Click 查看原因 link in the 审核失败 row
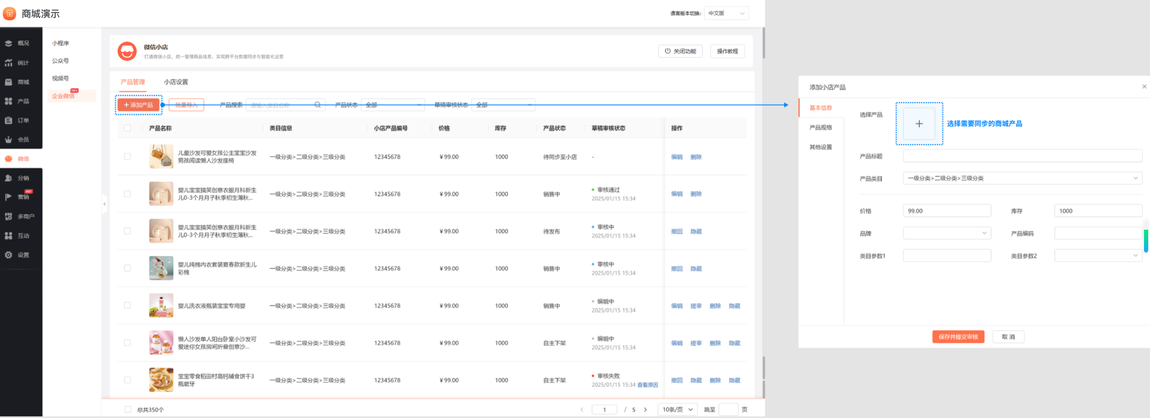1150x418 pixels. click(x=648, y=385)
